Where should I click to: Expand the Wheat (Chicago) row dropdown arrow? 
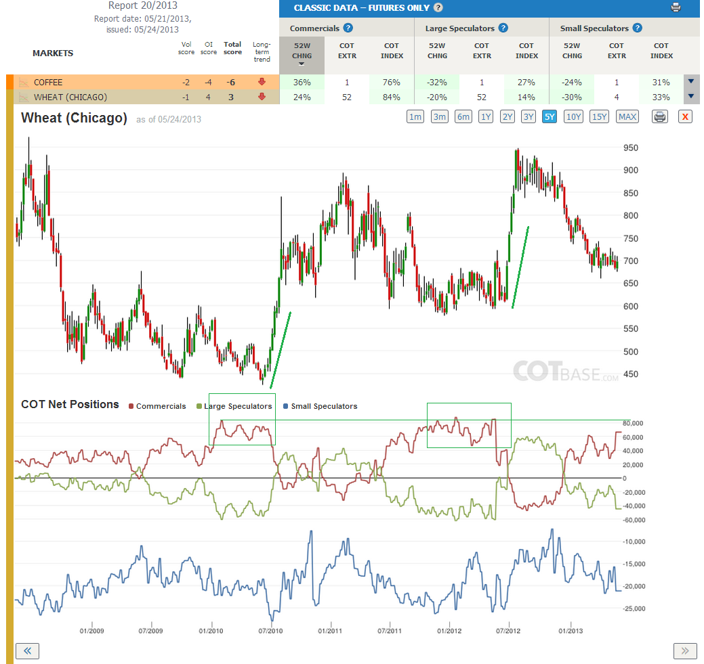point(691,96)
